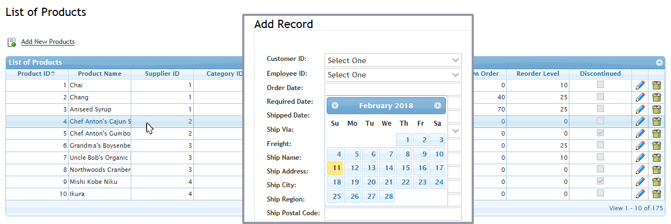Open the Customer ID dropdown

pos(393,60)
